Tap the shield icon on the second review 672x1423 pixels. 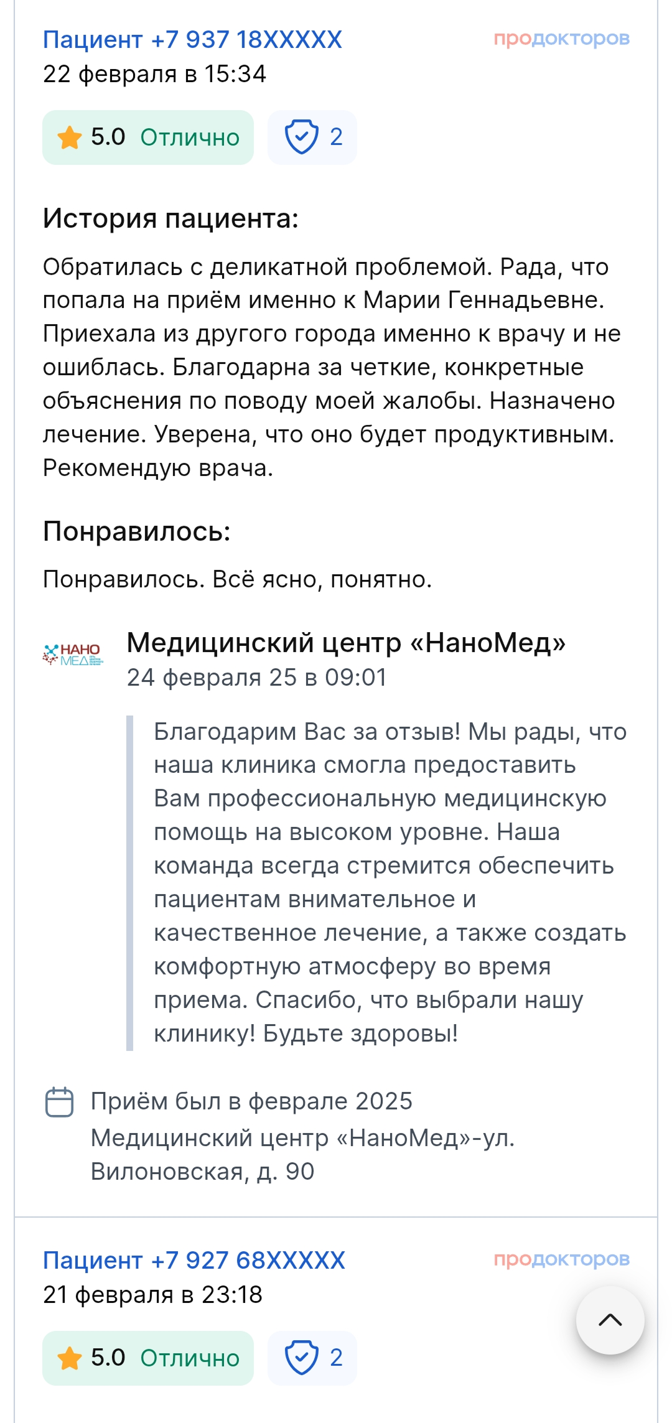(301, 1358)
